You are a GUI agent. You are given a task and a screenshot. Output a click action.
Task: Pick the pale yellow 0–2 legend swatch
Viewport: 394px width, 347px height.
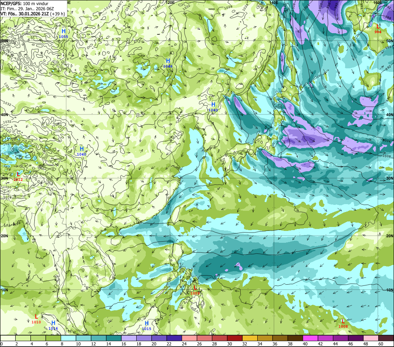tap(8, 338)
